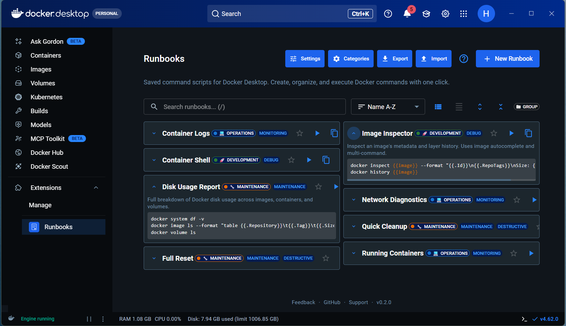566x326 pixels.
Task: Open the GitHub footer link
Action: [332, 302]
